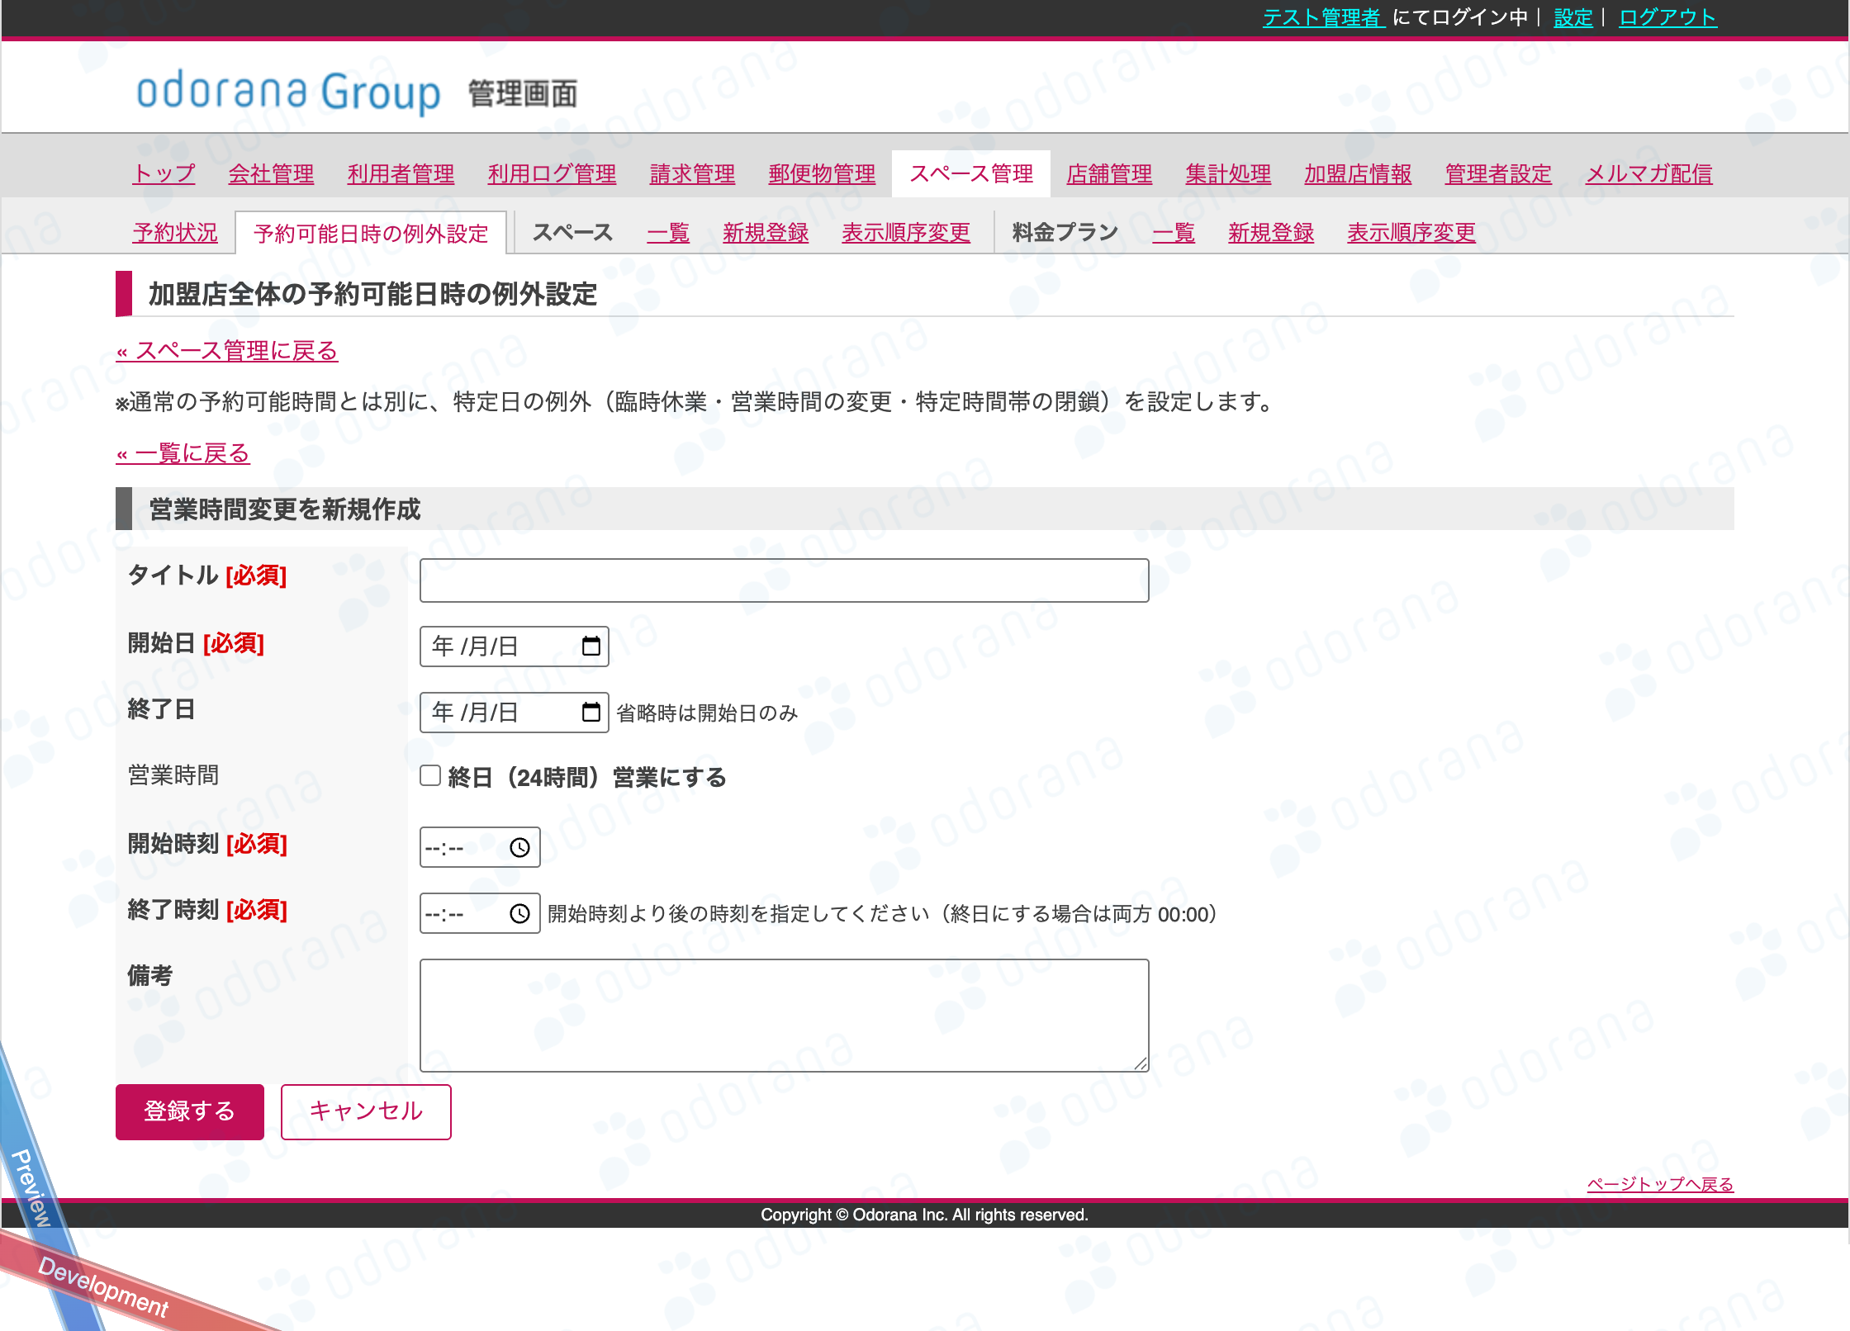Image resolution: width=1850 pixels, height=1331 pixels.
Task: Focus the 開始時刻 time field
Action: coord(480,848)
